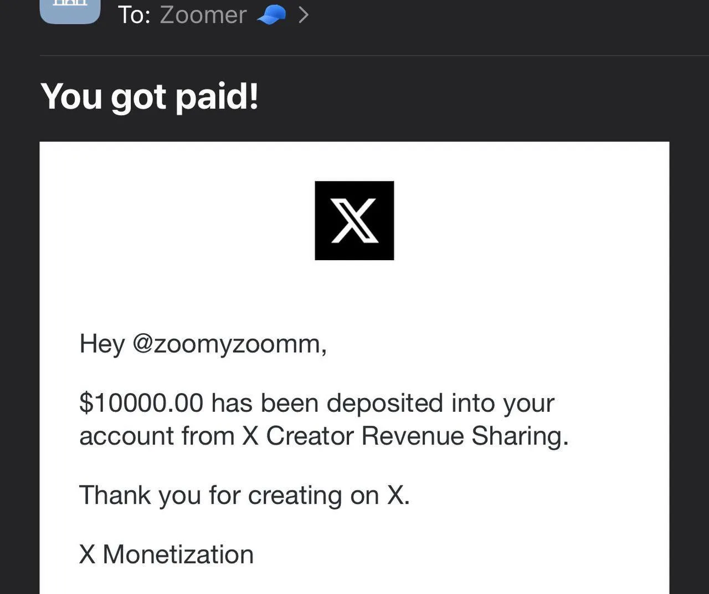Screen dimensions: 709x594
Task: Click the word "You" in the subject
Action: pyautogui.click(x=72, y=96)
